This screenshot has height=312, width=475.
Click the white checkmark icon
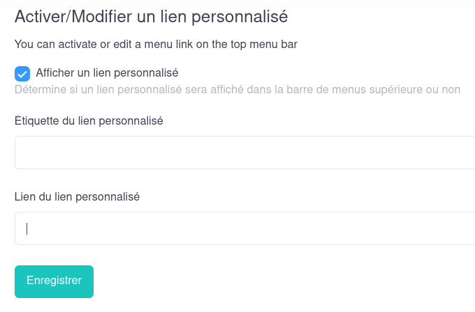22,73
